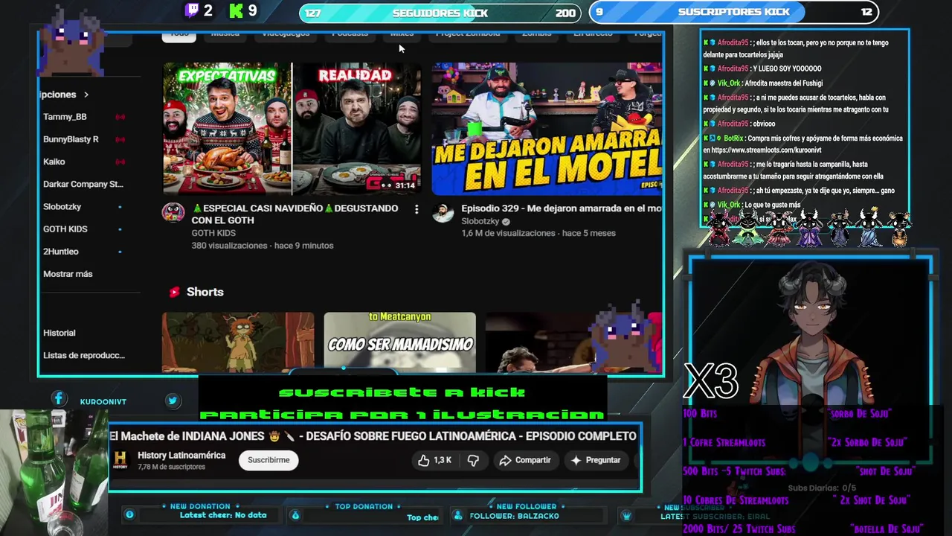The height and width of the screenshot is (536, 952).
Task: Click the Twitter bird icon in the overlay
Action: [x=173, y=401]
